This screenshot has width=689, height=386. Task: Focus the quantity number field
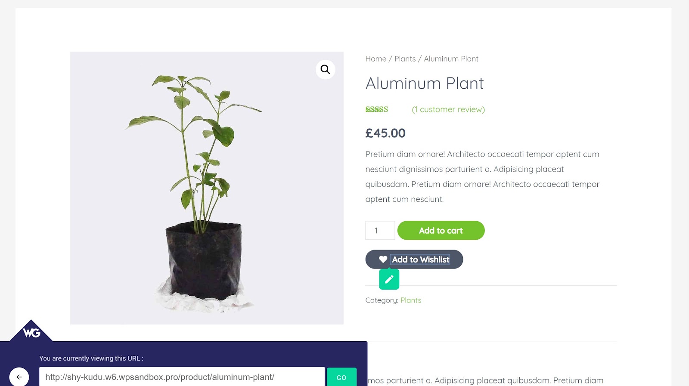click(x=380, y=231)
